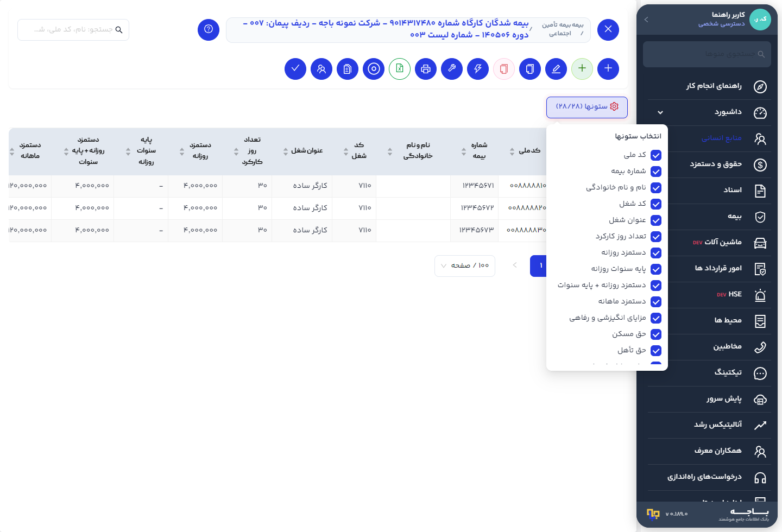Click the previous page arrow in pagination
Image resolution: width=782 pixels, height=532 pixels.
(x=515, y=265)
